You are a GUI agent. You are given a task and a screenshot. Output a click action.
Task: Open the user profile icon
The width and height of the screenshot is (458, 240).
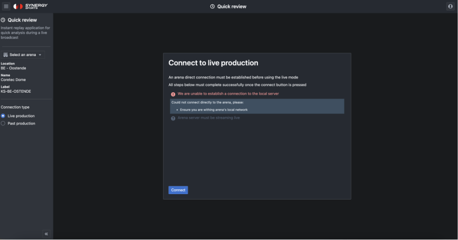(x=450, y=6)
